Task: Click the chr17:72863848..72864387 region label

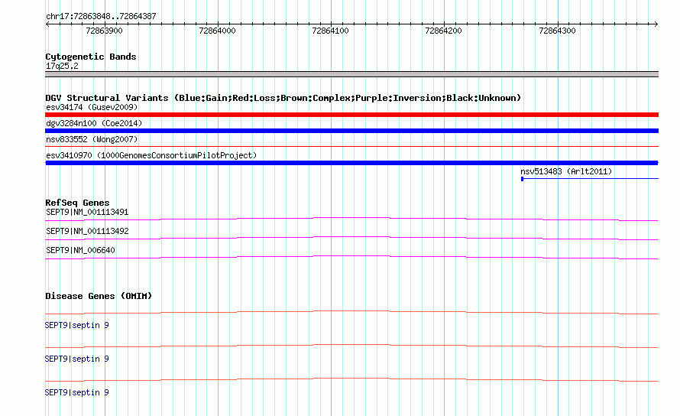Action: (101, 16)
